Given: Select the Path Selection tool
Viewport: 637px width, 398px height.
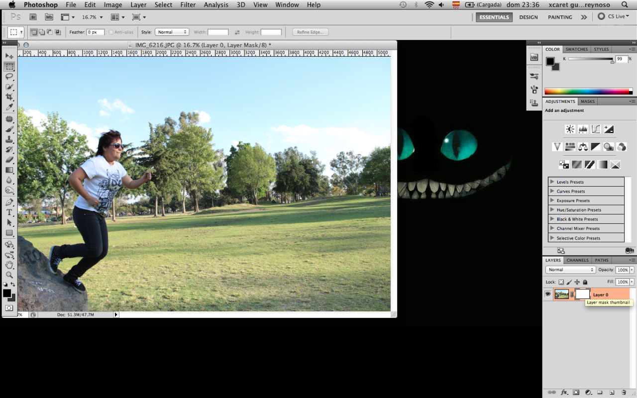Looking at the screenshot, I should tap(9, 223).
